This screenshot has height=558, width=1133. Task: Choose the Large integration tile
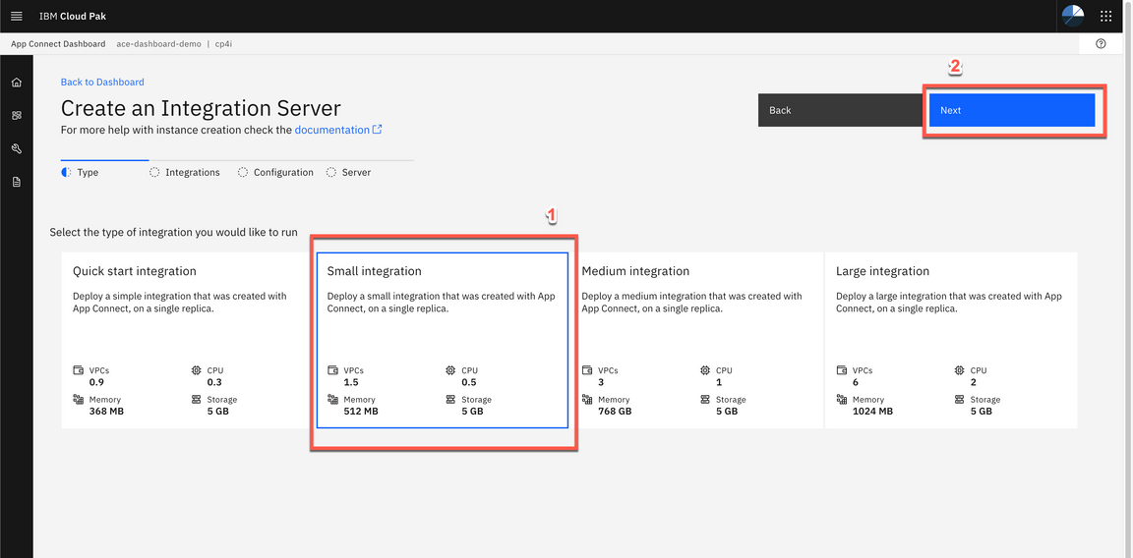950,340
